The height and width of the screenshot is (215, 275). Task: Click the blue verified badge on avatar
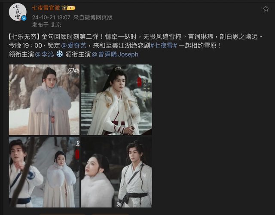point(24,18)
